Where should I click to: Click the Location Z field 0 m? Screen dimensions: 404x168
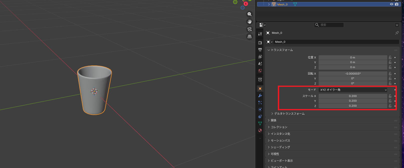tap(353, 67)
